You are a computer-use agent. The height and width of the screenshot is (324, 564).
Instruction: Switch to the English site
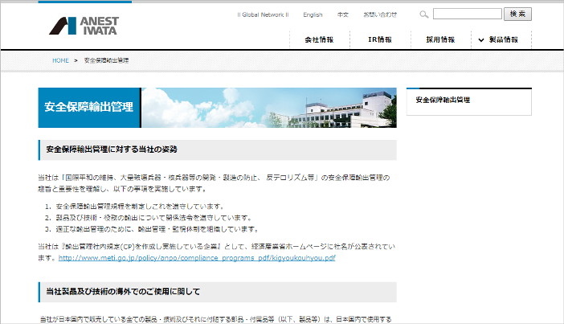pyautogui.click(x=313, y=14)
